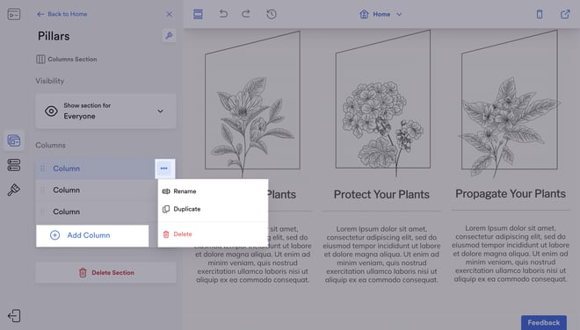Viewport: 580px width, 330px height.
Task: Open the data sources icon in sidebar
Action: tap(14, 165)
